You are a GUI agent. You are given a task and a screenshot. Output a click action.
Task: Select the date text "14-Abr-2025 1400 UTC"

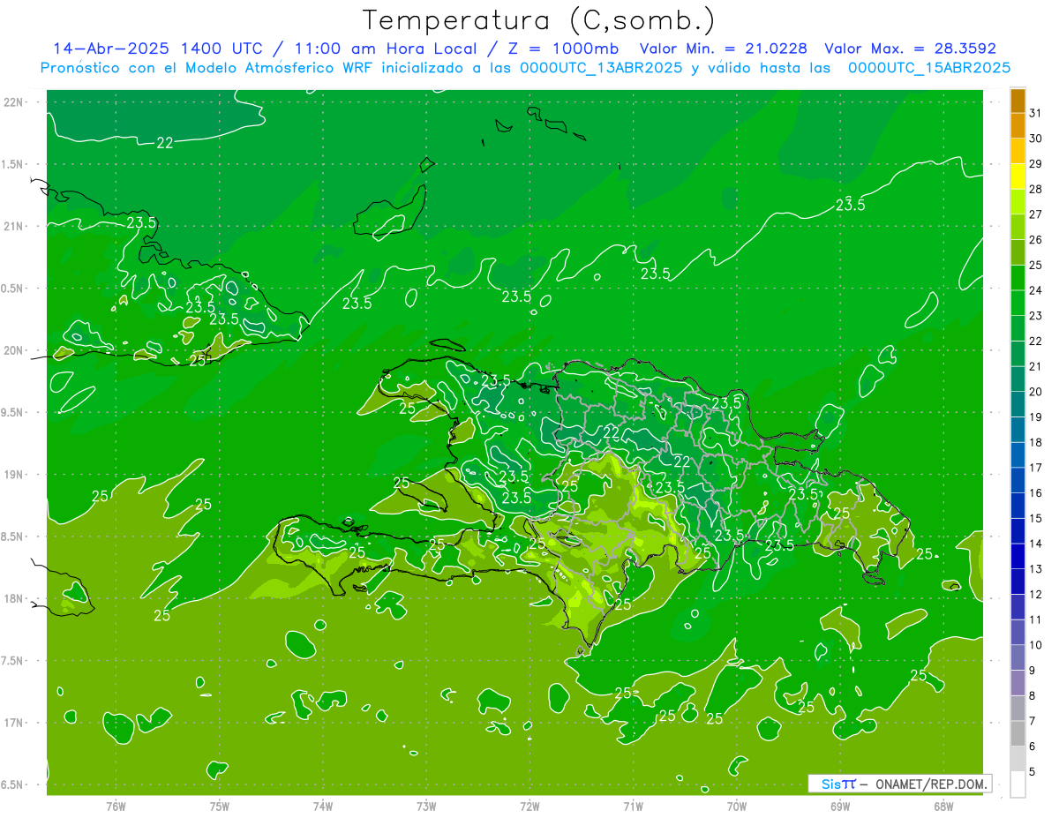point(157,49)
